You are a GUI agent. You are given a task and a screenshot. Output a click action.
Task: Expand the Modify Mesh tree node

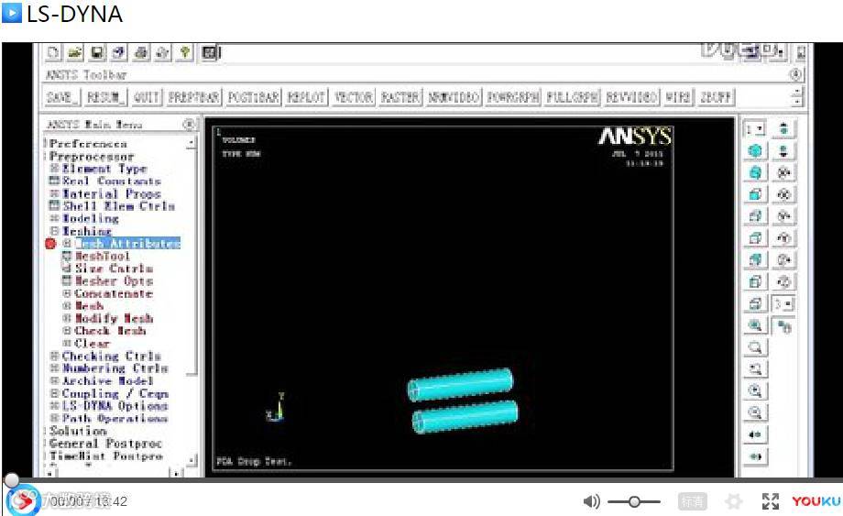[x=67, y=318]
